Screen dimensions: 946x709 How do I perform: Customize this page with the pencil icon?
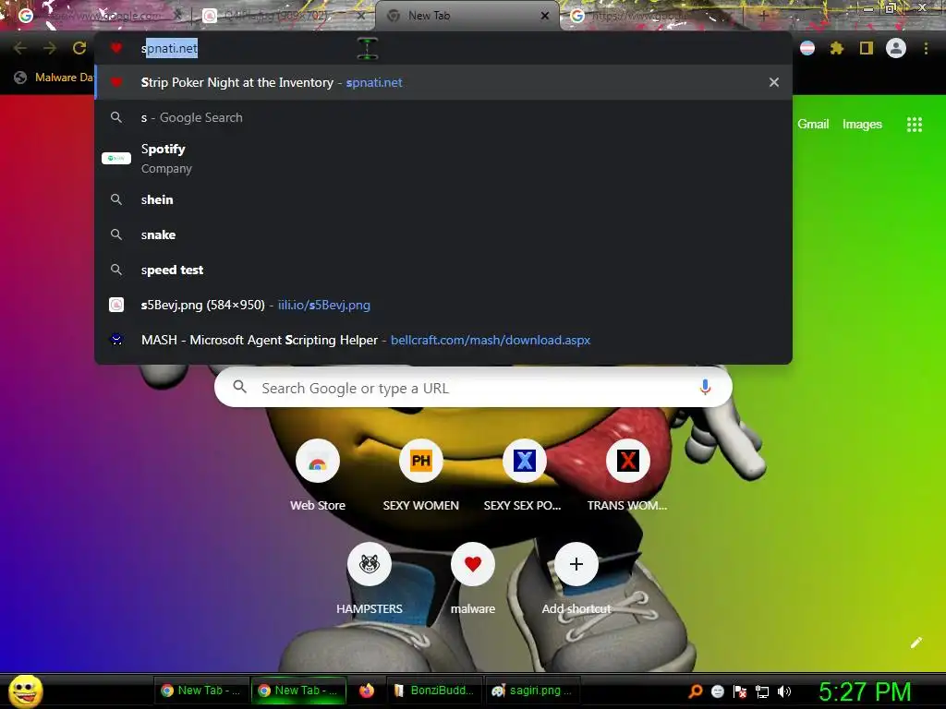916,643
